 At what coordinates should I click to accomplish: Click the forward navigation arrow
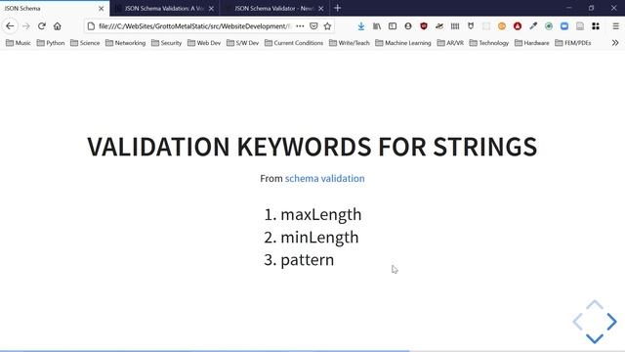(x=26, y=26)
